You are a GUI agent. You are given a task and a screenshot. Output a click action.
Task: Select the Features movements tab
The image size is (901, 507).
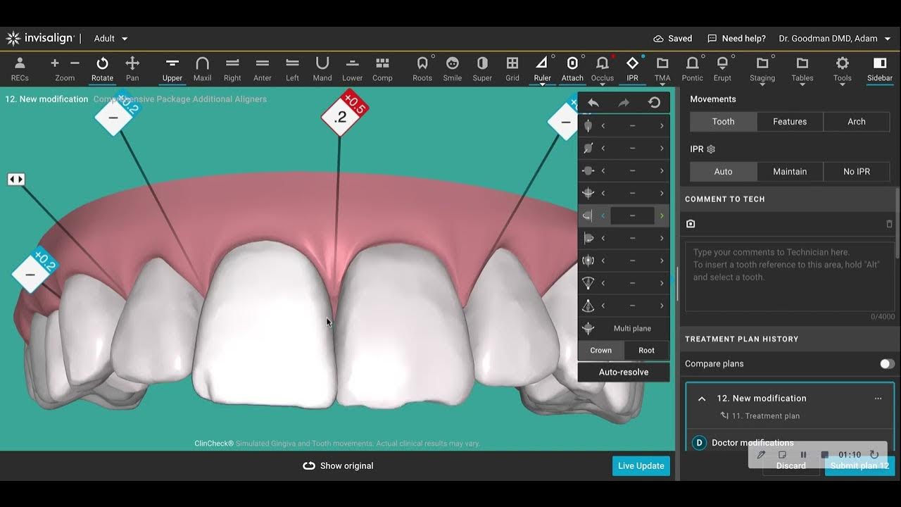coord(790,122)
